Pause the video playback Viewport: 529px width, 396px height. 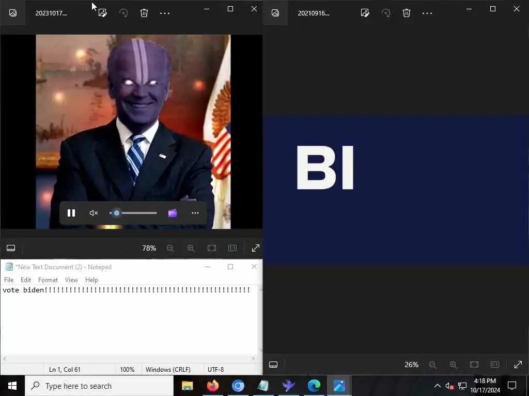pos(71,213)
